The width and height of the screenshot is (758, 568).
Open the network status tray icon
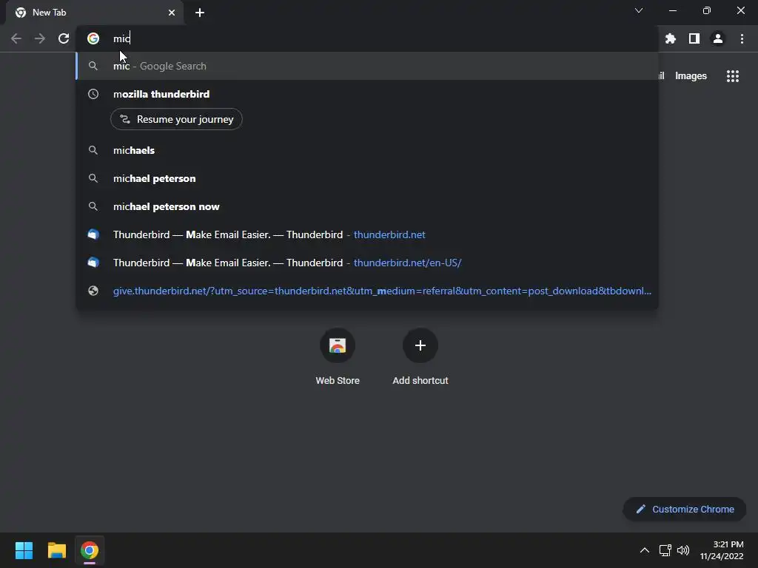665,550
